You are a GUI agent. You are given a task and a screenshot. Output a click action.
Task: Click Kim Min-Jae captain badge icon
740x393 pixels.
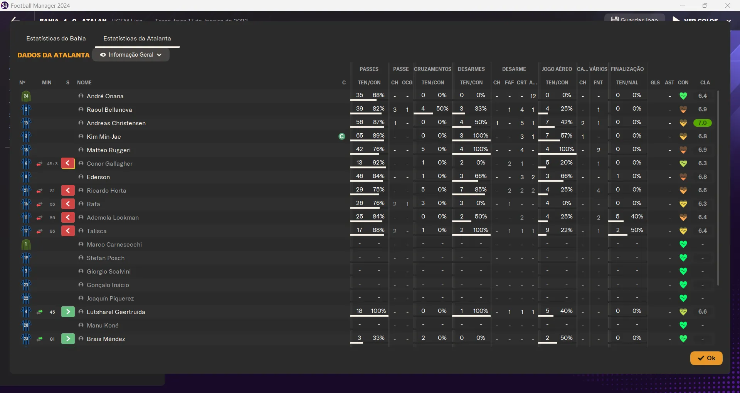[342, 136]
